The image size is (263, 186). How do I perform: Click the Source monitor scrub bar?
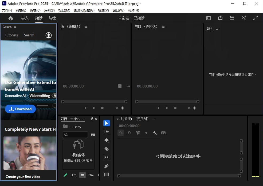[94, 102]
